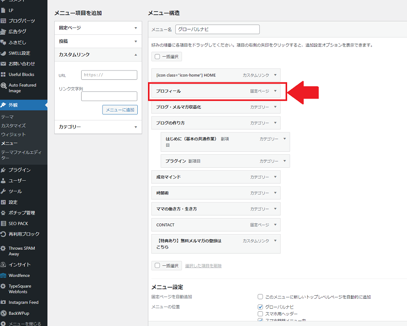This screenshot has width=407, height=326.
Task: Click the Throws SPAM Away gear icon
Action: (3, 248)
